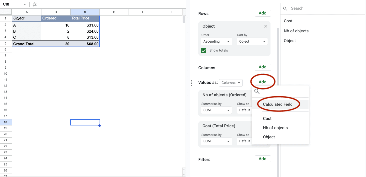Viewport: 366px width, 177px height.
Task: Open the Sort by dropdown set to Object
Action: [252, 41]
